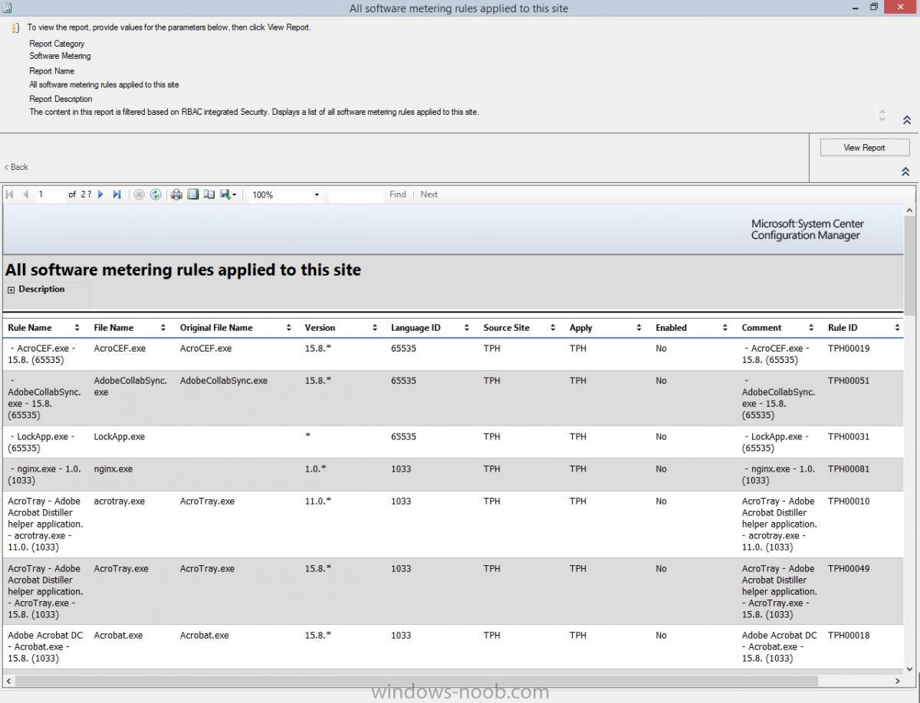
Task: Sort by Enabled column
Action: [724, 328]
